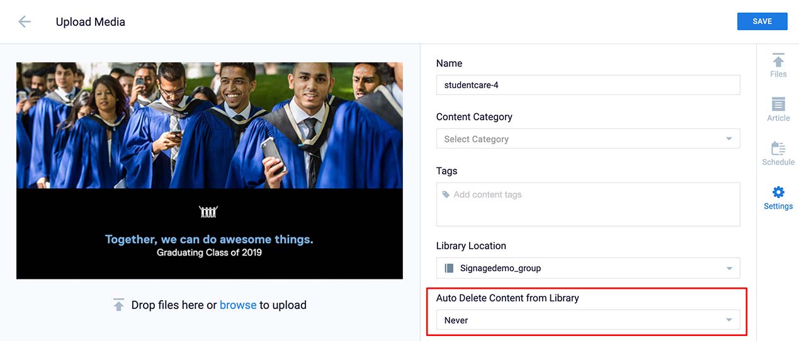Click the back arrow icon
The height and width of the screenshot is (341, 799).
click(25, 22)
